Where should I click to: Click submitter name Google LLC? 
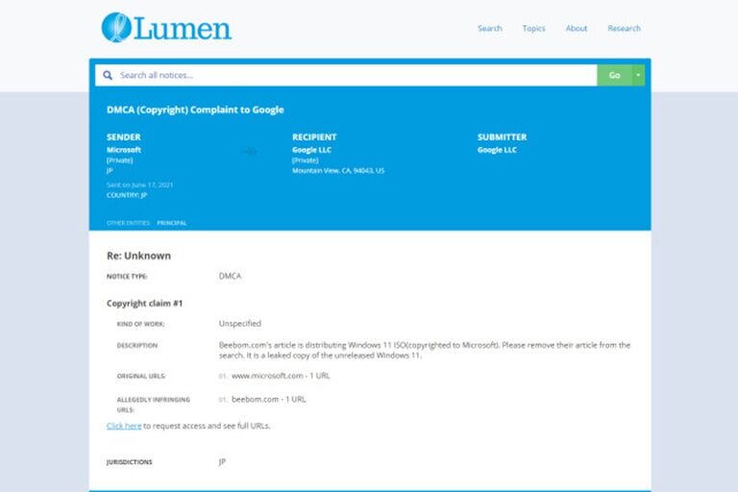[x=497, y=150]
